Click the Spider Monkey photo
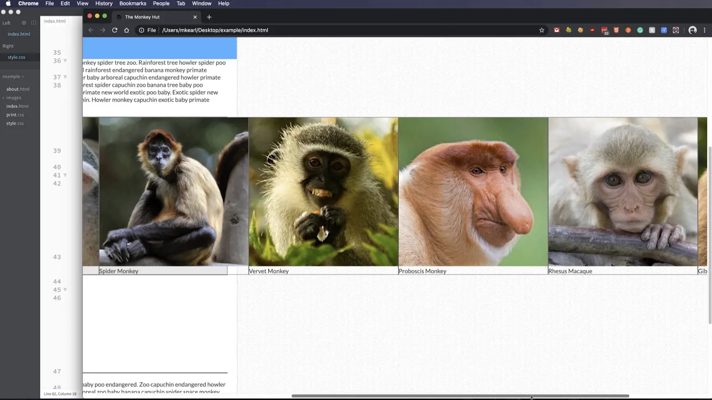 point(174,192)
